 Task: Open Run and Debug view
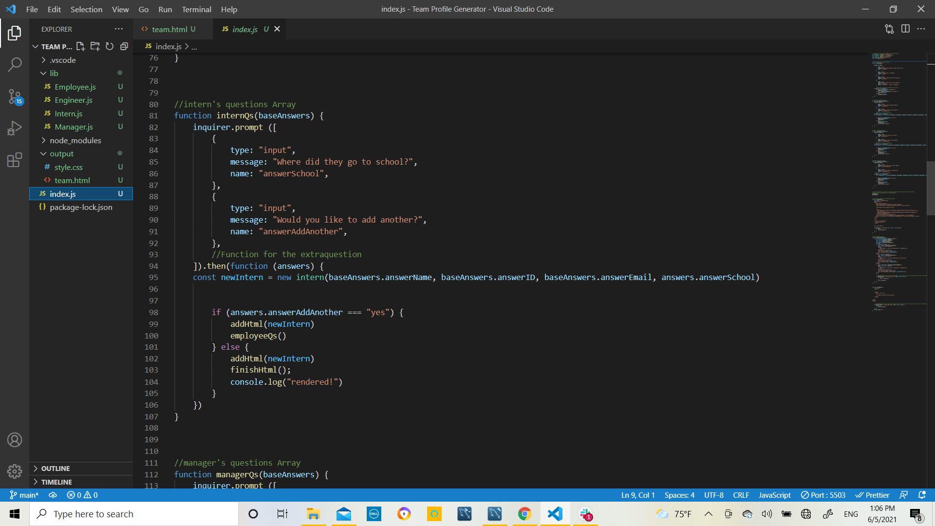(15, 128)
